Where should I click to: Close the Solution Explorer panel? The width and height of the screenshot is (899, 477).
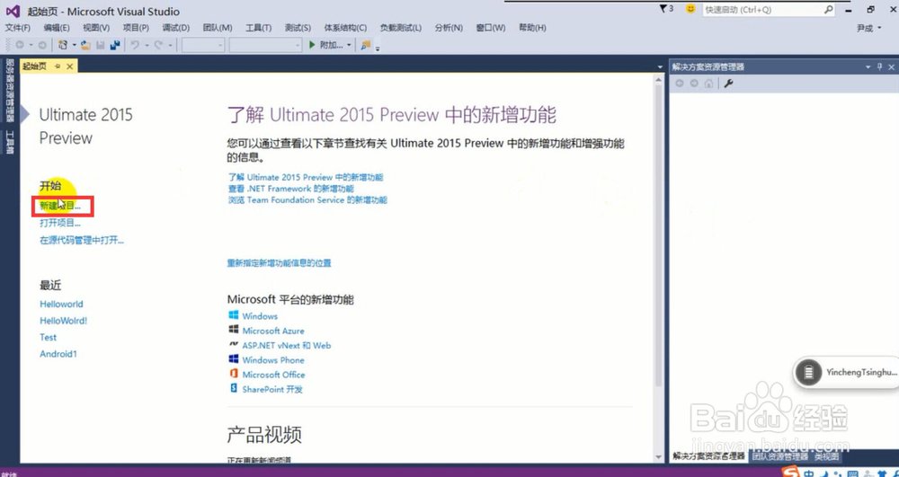(x=892, y=67)
